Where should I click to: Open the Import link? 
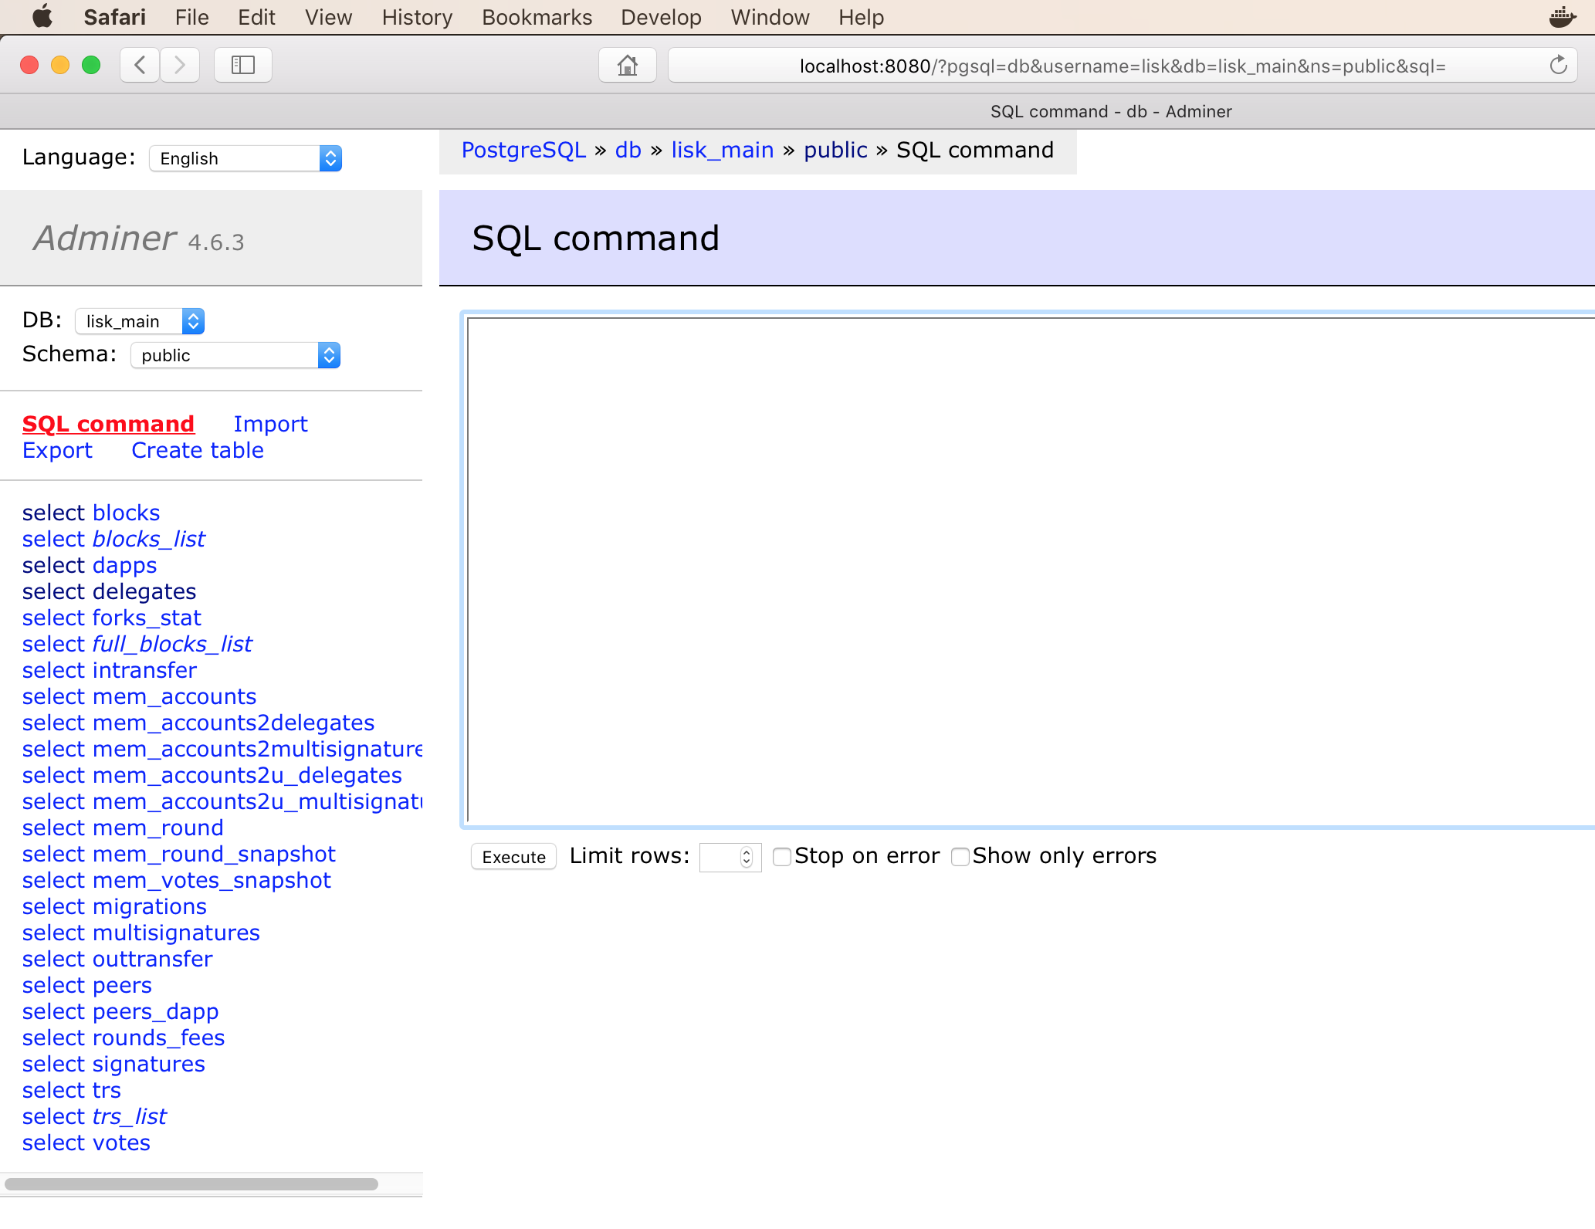[x=270, y=424]
